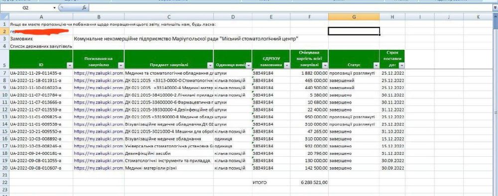
Task: Click the Name Box showing G2
Action: point(26,7)
